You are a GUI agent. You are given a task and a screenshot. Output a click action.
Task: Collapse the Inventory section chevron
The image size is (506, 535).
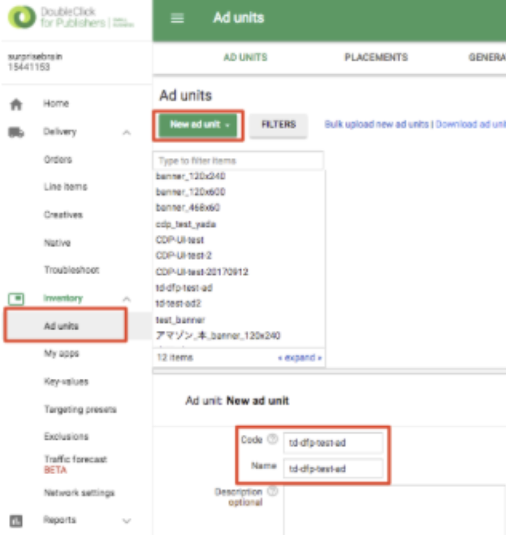click(126, 299)
